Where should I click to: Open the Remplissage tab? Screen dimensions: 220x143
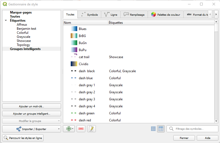(x=134, y=15)
